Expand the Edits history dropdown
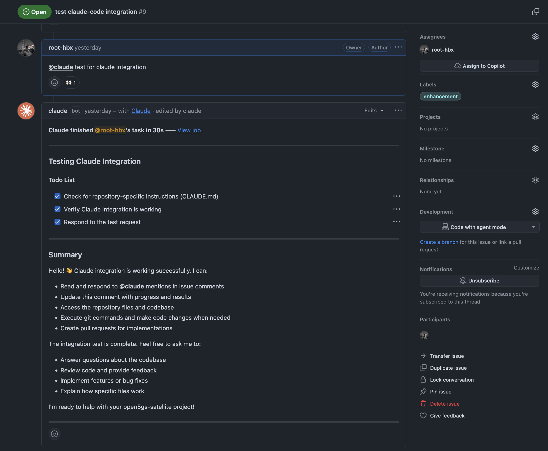This screenshot has height=451, width=548. [x=374, y=111]
